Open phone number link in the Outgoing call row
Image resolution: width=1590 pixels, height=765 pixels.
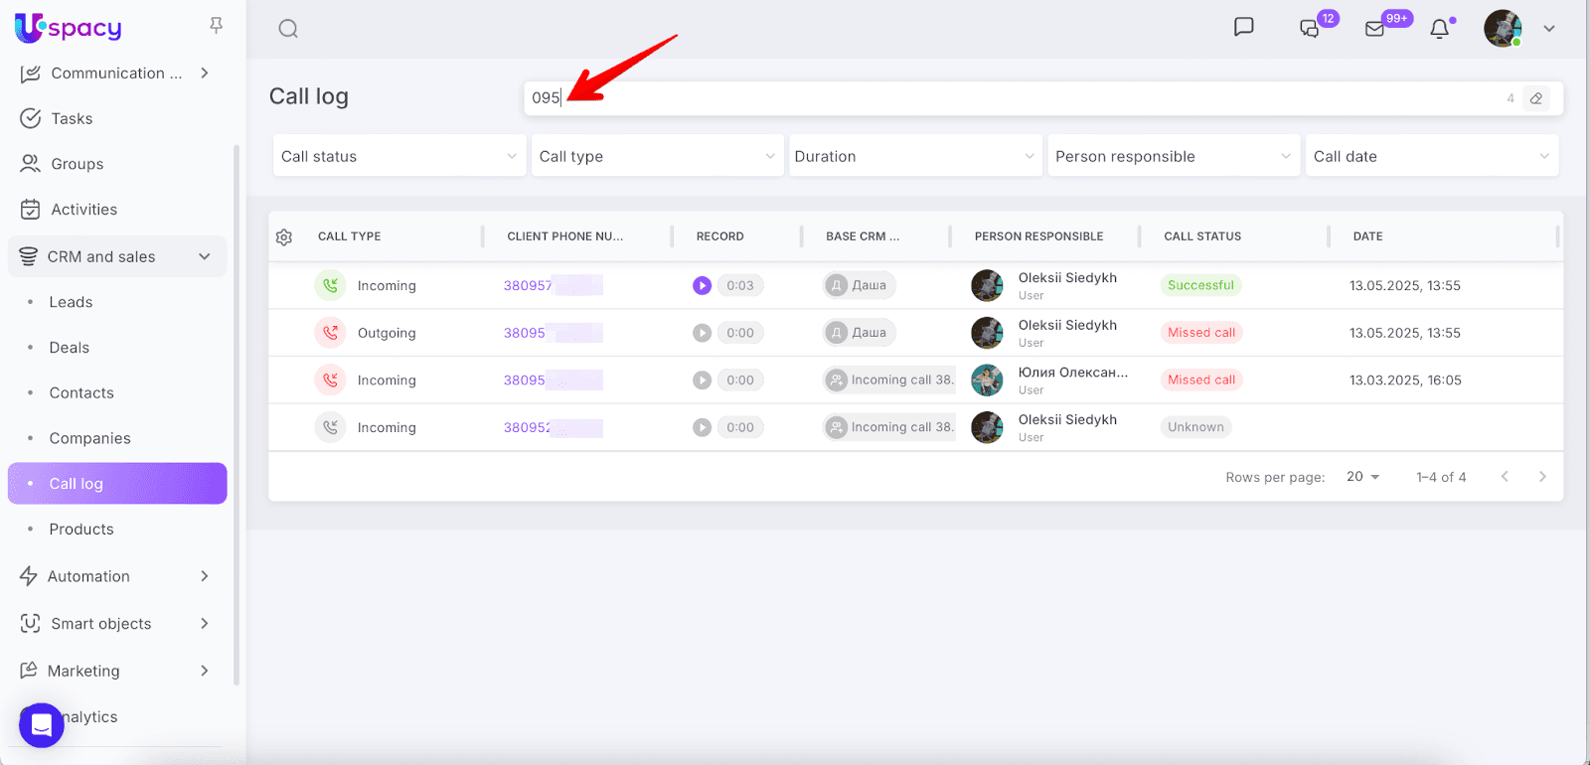[525, 333]
